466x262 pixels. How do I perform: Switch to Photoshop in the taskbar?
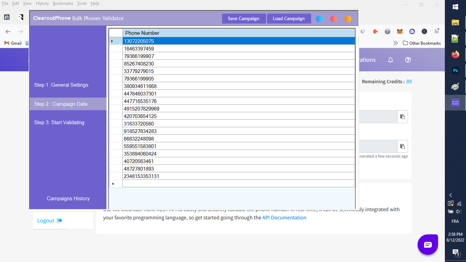tap(455, 71)
